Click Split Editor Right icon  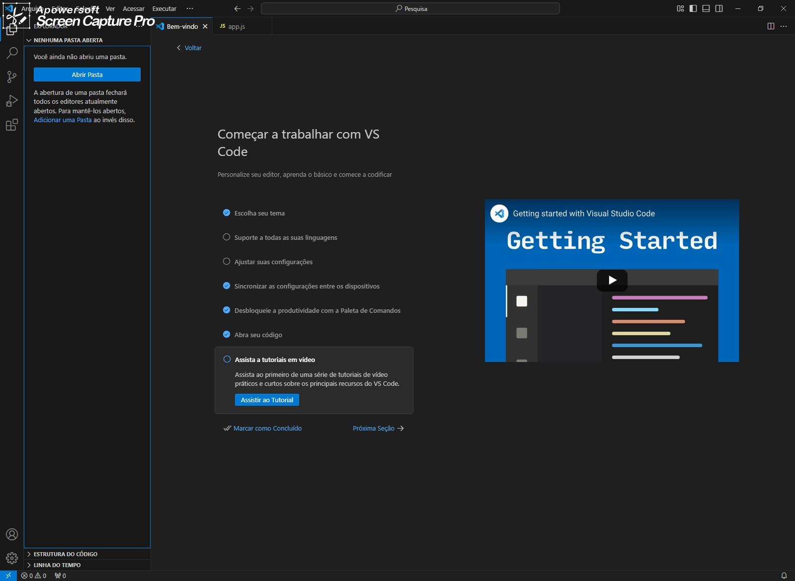pos(771,26)
